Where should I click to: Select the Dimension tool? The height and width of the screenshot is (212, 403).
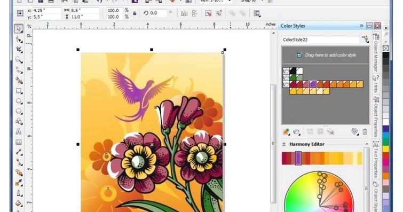[x=19, y=152]
